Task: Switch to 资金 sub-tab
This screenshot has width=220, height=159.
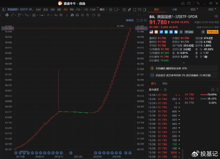Action: click(165, 83)
